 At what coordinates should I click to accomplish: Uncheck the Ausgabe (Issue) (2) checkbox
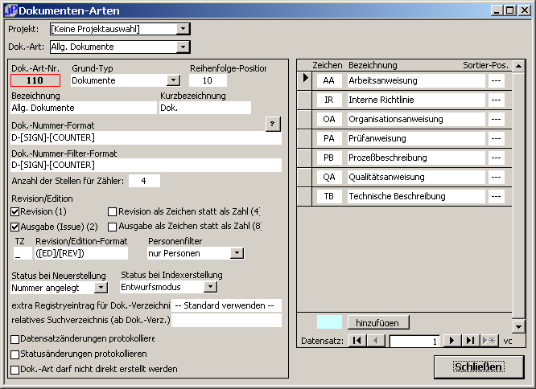coord(15,227)
